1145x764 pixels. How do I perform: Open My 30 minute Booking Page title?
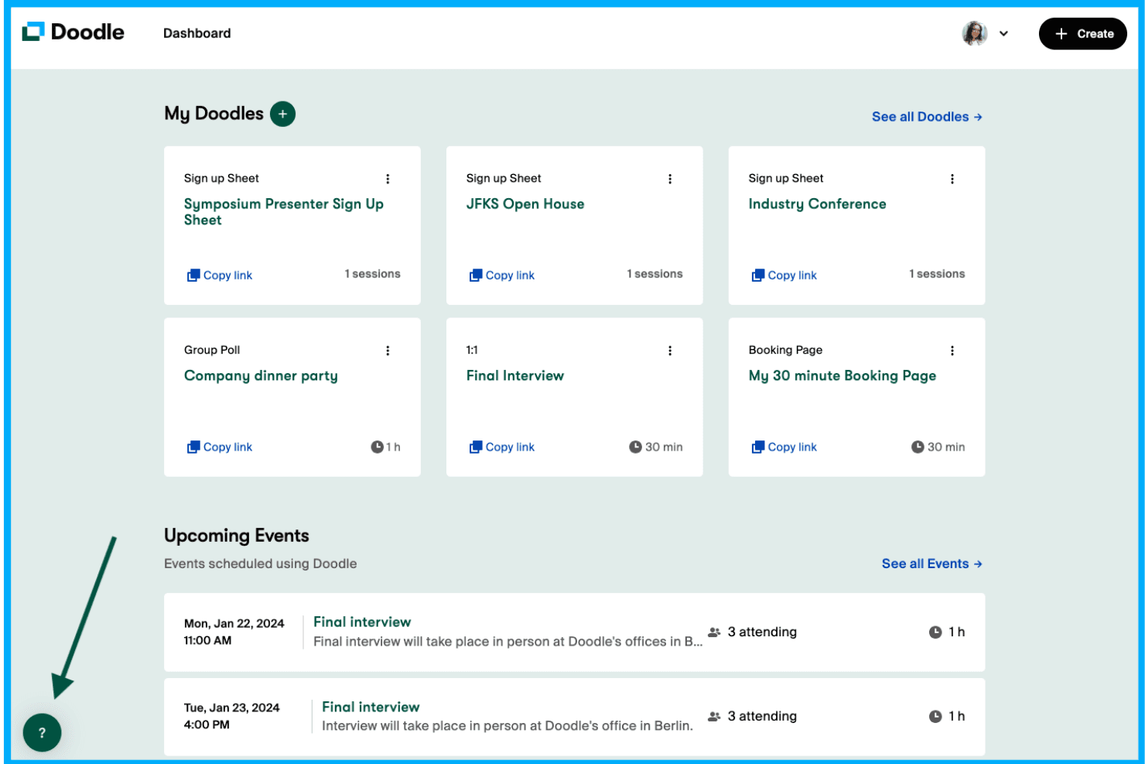point(843,375)
